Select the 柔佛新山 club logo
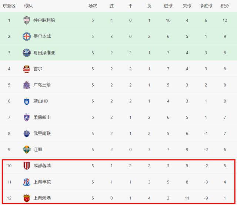This screenshot has width=237, height=205. point(27,117)
